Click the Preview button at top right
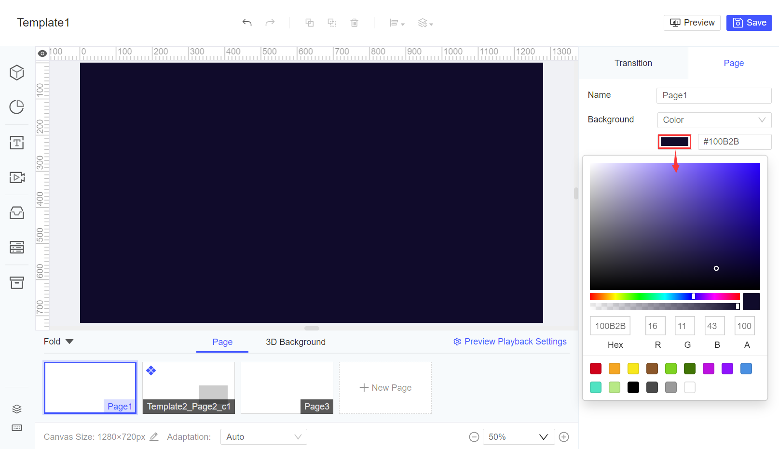Viewport: 779px width, 449px height. [x=692, y=23]
